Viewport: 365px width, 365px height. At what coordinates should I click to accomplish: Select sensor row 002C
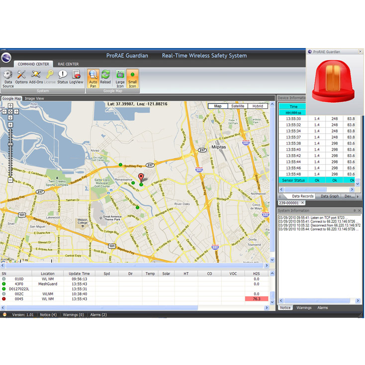[x=135, y=294]
